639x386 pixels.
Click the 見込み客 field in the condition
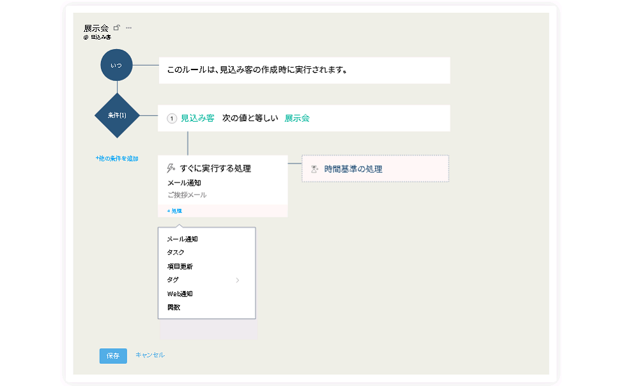tap(197, 119)
